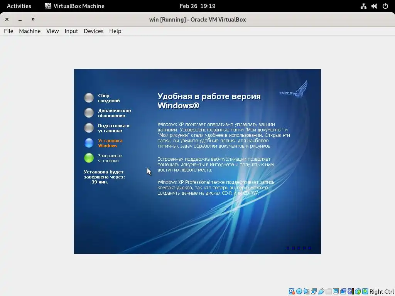Click the display settings status icon
The width and height of the screenshot is (395, 296).
[x=336, y=291]
